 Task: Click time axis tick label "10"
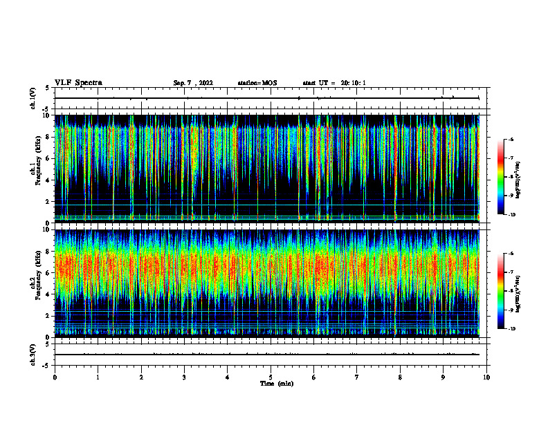(486, 377)
